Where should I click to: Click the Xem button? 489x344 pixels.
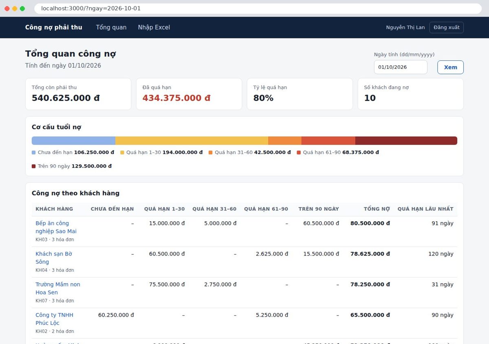coord(450,67)
